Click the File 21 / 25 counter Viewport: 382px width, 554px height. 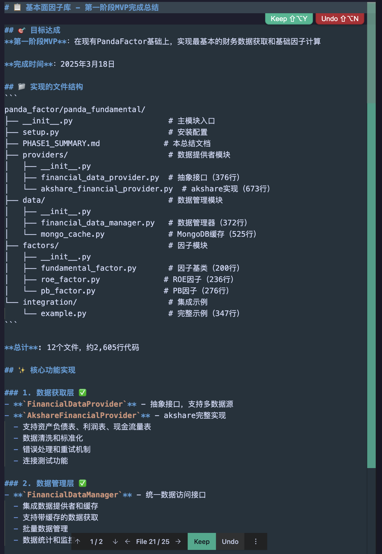tap(153, 541)
